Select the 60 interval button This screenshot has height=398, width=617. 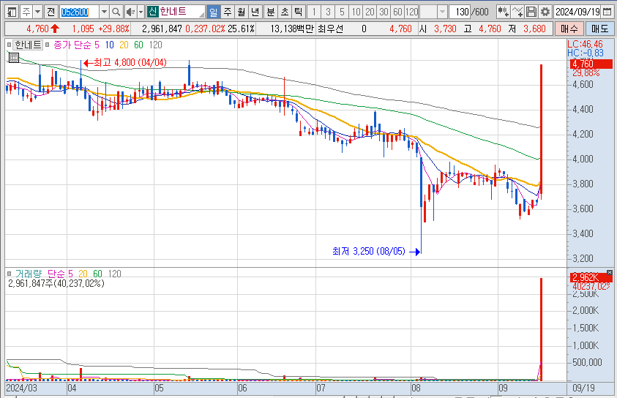[398, 12]
